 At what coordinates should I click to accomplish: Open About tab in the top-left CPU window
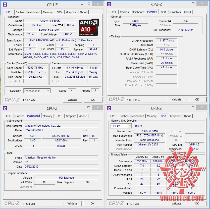pyautogui.click(x=83, y=12)
